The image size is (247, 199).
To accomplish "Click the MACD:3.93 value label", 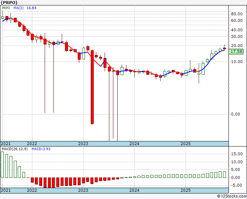I will [41, 149].
